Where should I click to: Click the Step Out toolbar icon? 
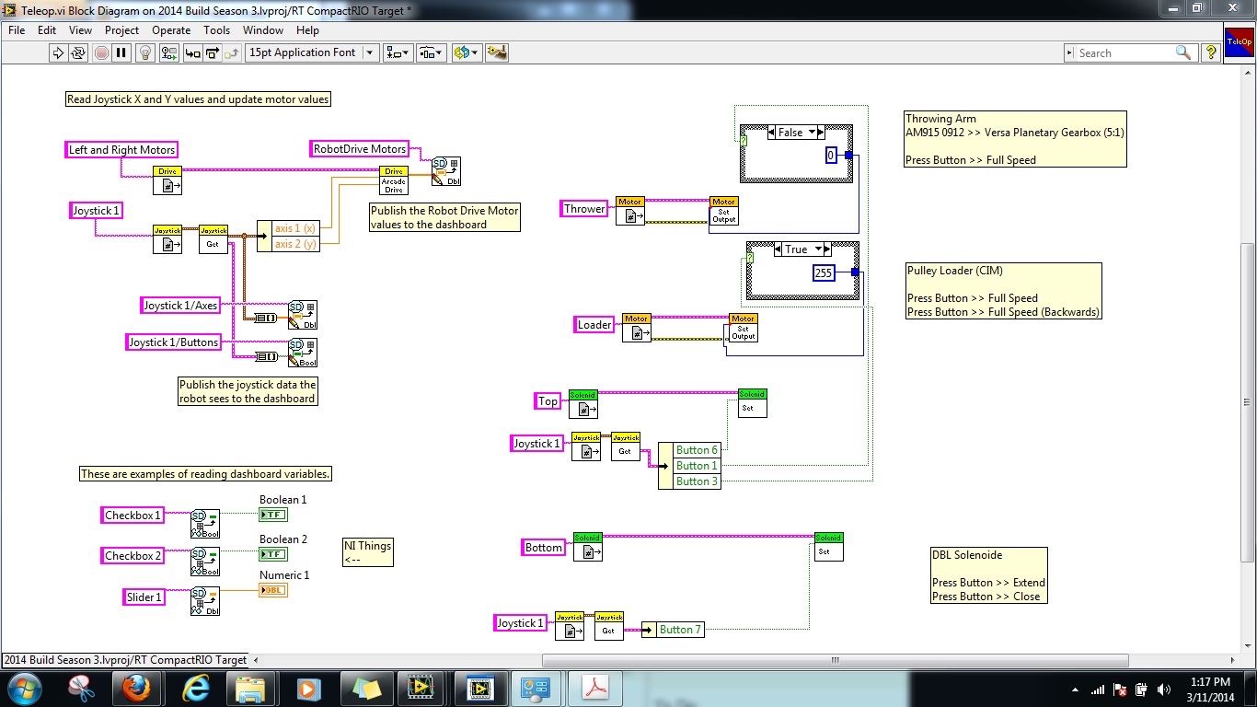pos(232,52)
